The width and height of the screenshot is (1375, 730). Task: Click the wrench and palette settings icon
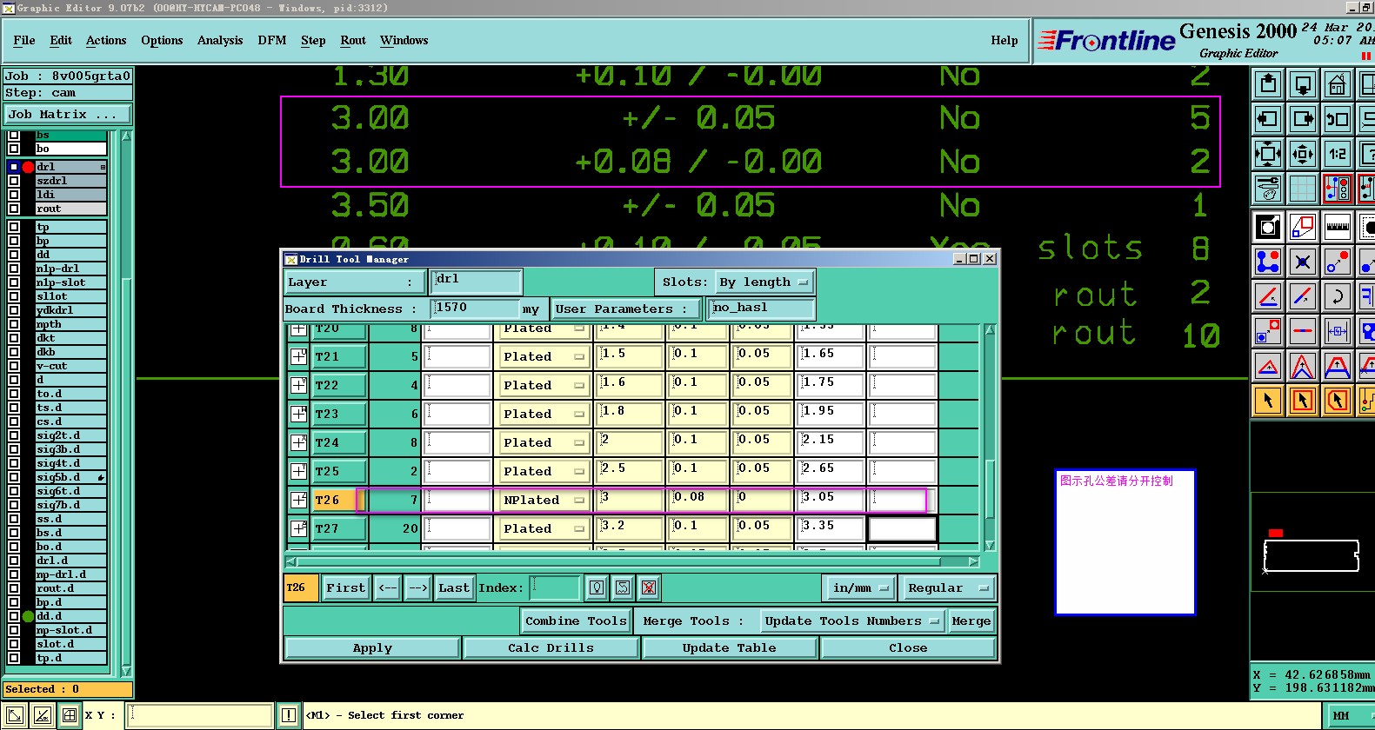(x=1268, y=188)
